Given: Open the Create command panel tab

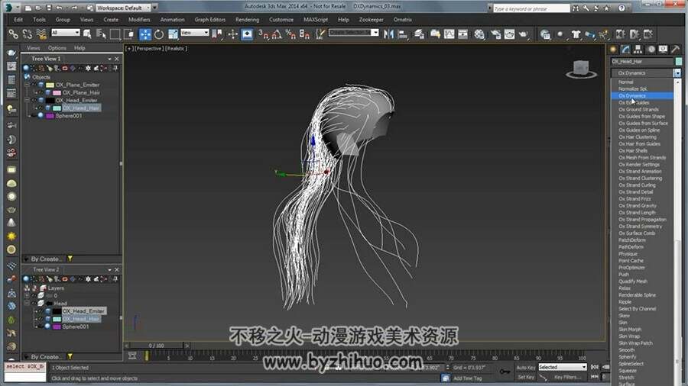Looking at the screenshot, I should click(x=613, y=50).
